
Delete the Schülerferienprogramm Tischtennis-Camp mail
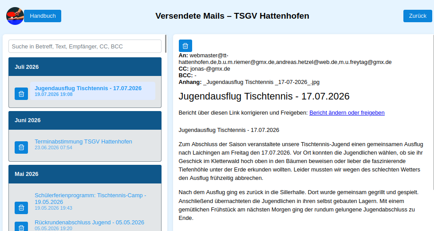pyautogui.click(x=21, y=208)
